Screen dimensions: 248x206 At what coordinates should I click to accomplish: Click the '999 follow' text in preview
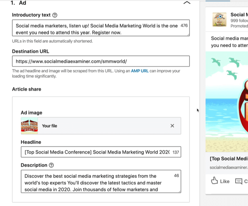[239, 21]
